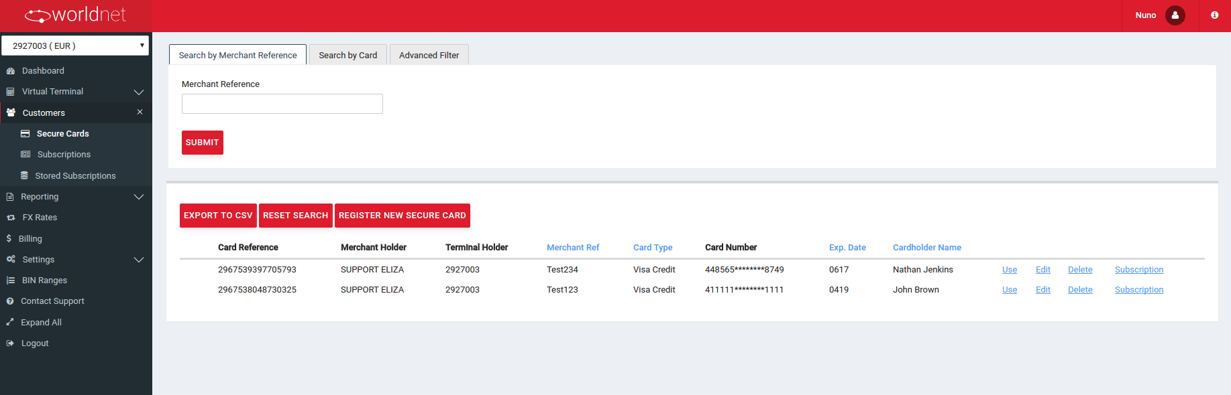Click the Stored Subscriptions database icon
1231x395 pixels.
24,175
